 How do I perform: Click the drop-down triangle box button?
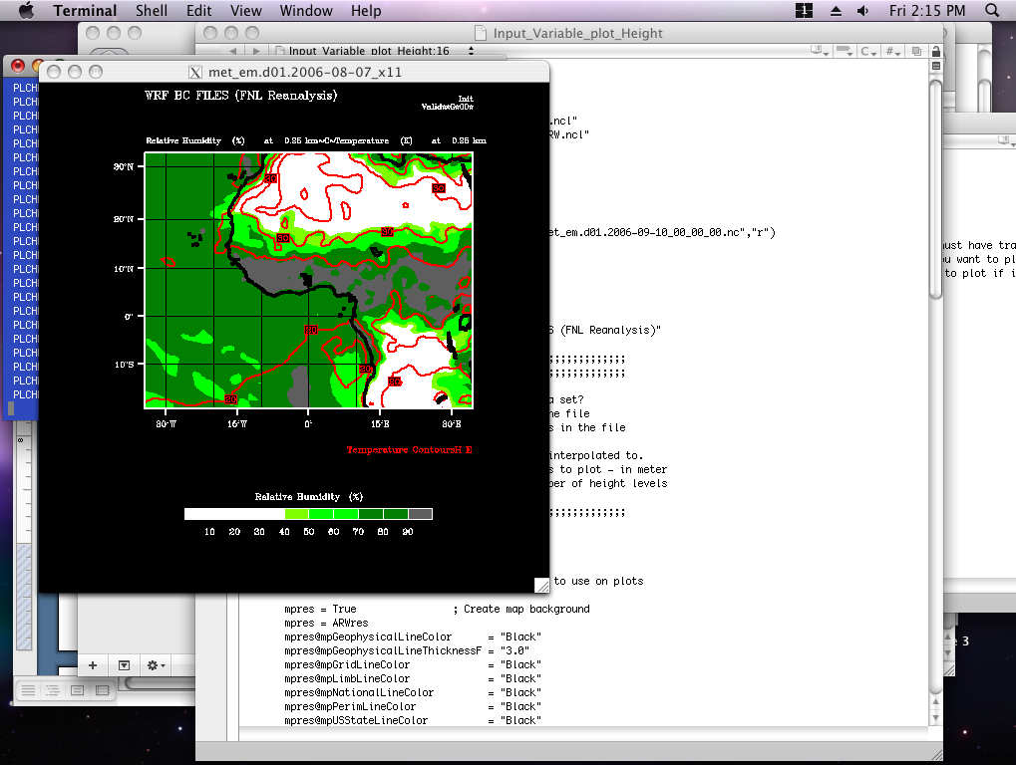point(124,664)
